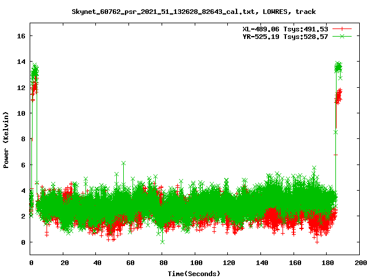Click the x-axis tick label 120
This screenshot has height=279, width=372.
tap(229, 263)
